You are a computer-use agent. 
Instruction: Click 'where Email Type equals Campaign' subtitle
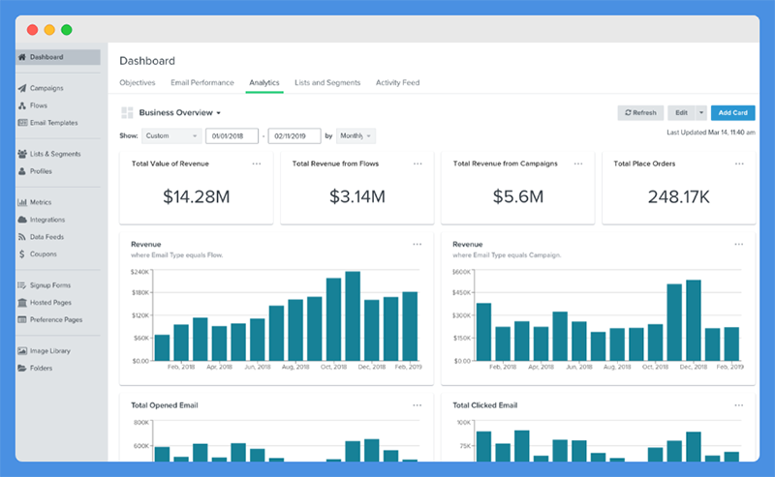(x=507, y=255)
